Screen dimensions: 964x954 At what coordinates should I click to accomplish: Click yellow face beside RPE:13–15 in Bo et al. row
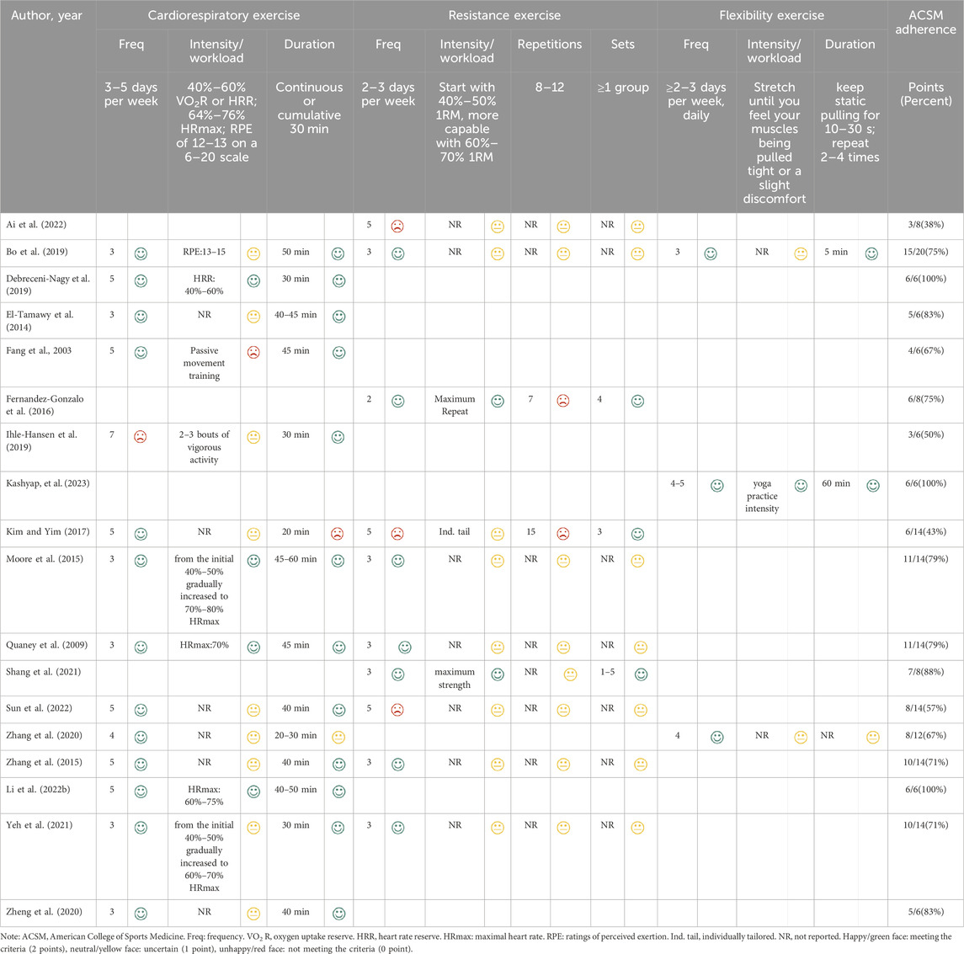coord(253,253)
